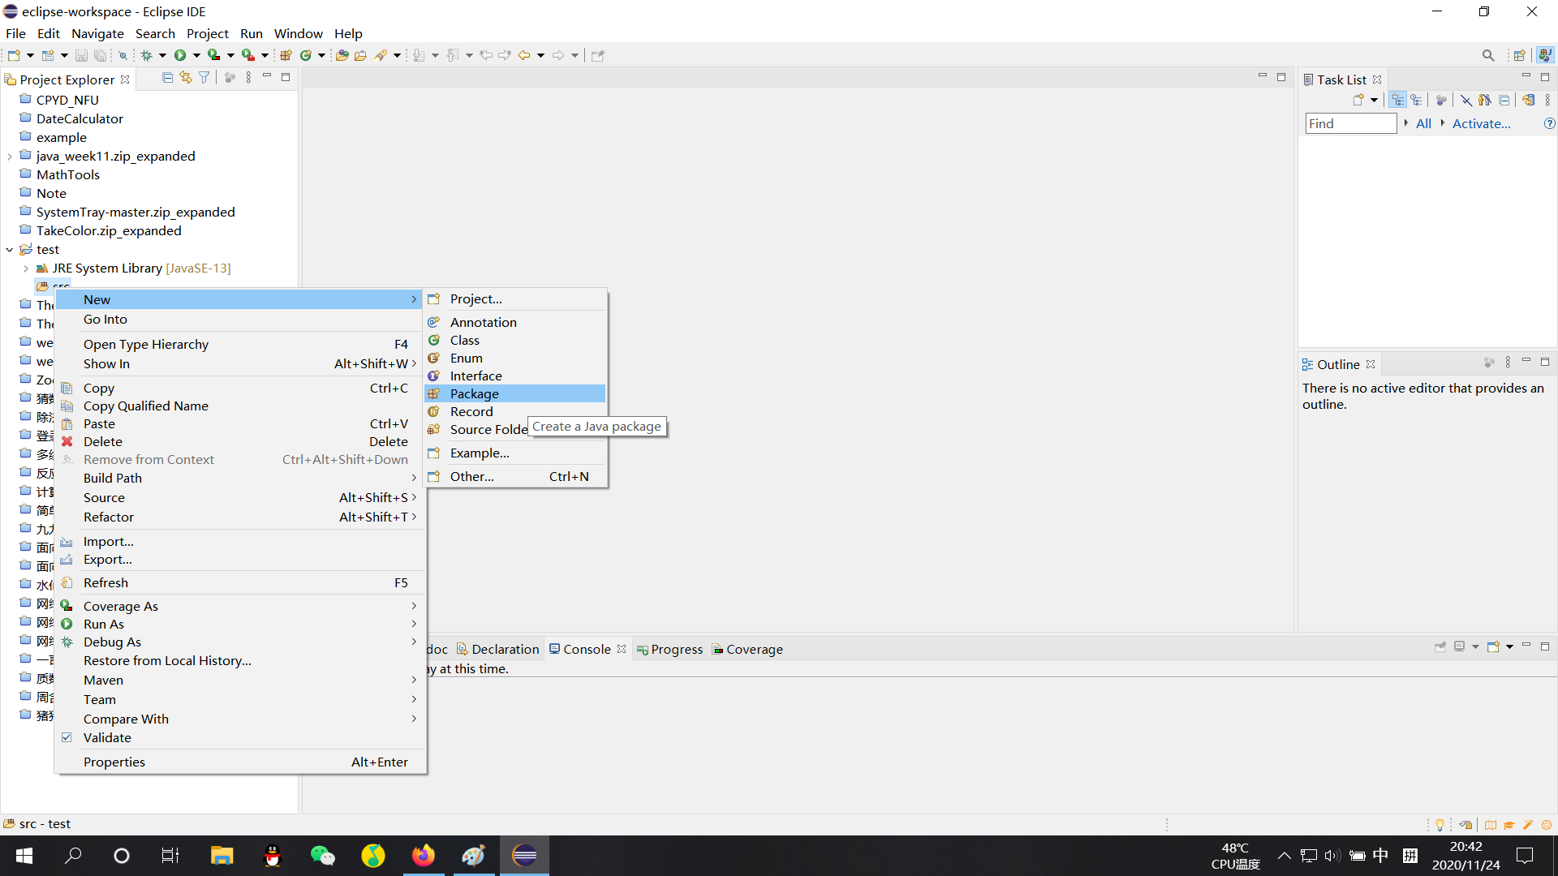Image resolution: width=1558 pixels, height=876 pixels.
Task: Open Firefox from the taskbar
Action: click(423, 855)
